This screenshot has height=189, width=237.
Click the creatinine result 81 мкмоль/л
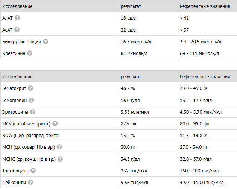134,53
